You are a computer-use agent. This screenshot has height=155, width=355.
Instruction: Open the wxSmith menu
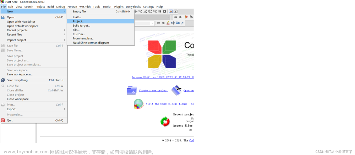[x=85, y=6]
